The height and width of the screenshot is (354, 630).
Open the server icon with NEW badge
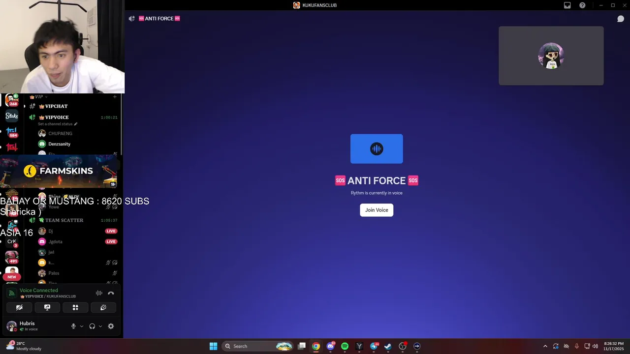click(12, 273)
